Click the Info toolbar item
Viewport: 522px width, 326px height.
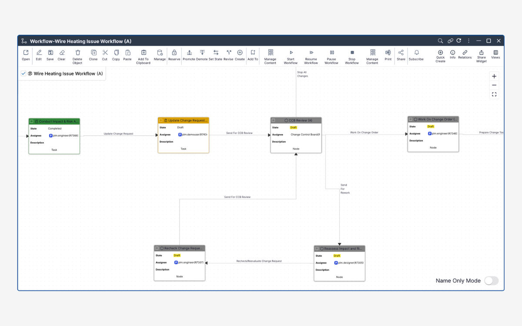pyautogui.click(x=452, y=53)
